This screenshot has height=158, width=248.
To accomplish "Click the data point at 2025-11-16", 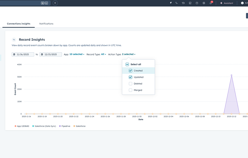I will [26, 114].
